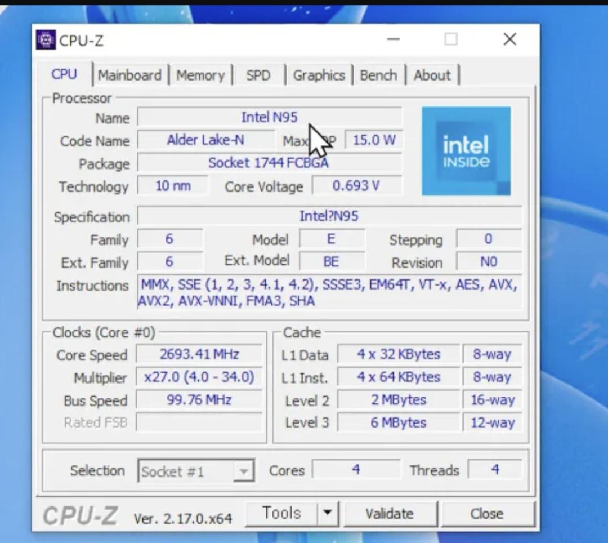Click the Core Voltage value 0.693 V
Viewport: 608px width, 543px height.
[x=357, y=185]
